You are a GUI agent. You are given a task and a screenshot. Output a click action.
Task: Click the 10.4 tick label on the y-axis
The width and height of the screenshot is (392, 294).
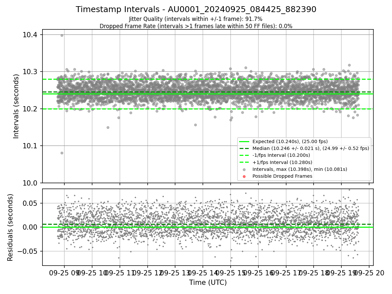pos(30,35)
